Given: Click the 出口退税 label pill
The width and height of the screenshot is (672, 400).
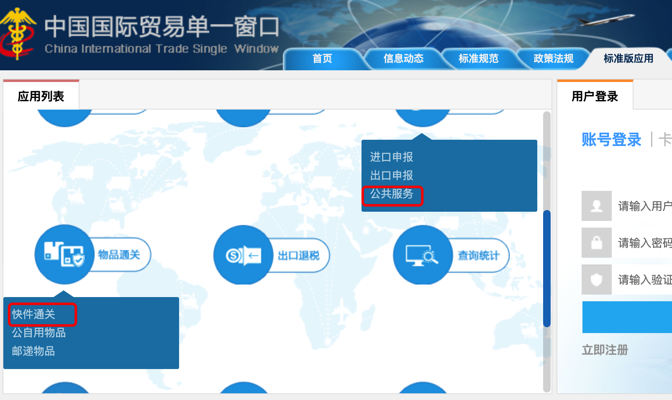Looking at the screenshot, I should (x=298, y=255).
